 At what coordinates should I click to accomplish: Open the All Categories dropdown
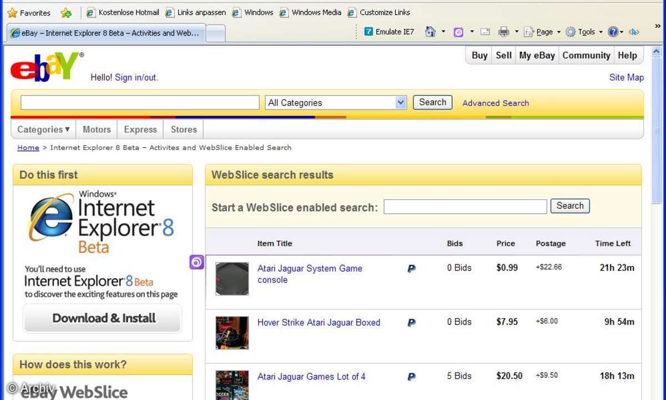click(336, 102)
